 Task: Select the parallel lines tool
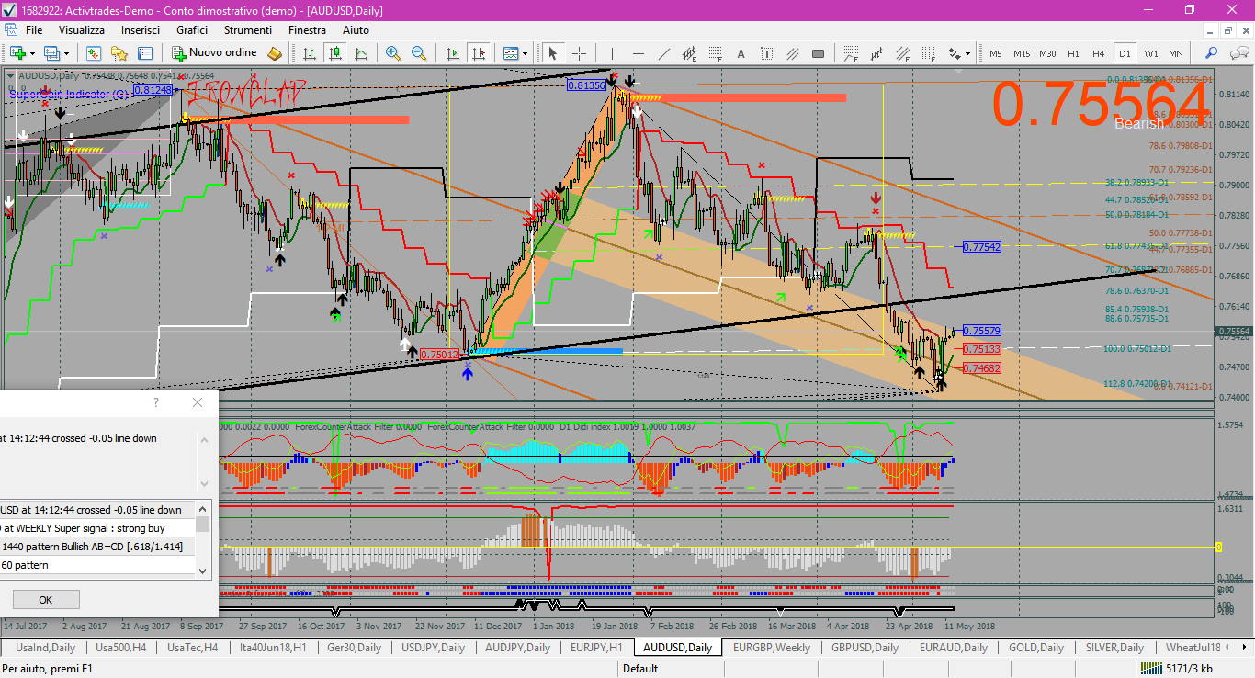[793, 53]
